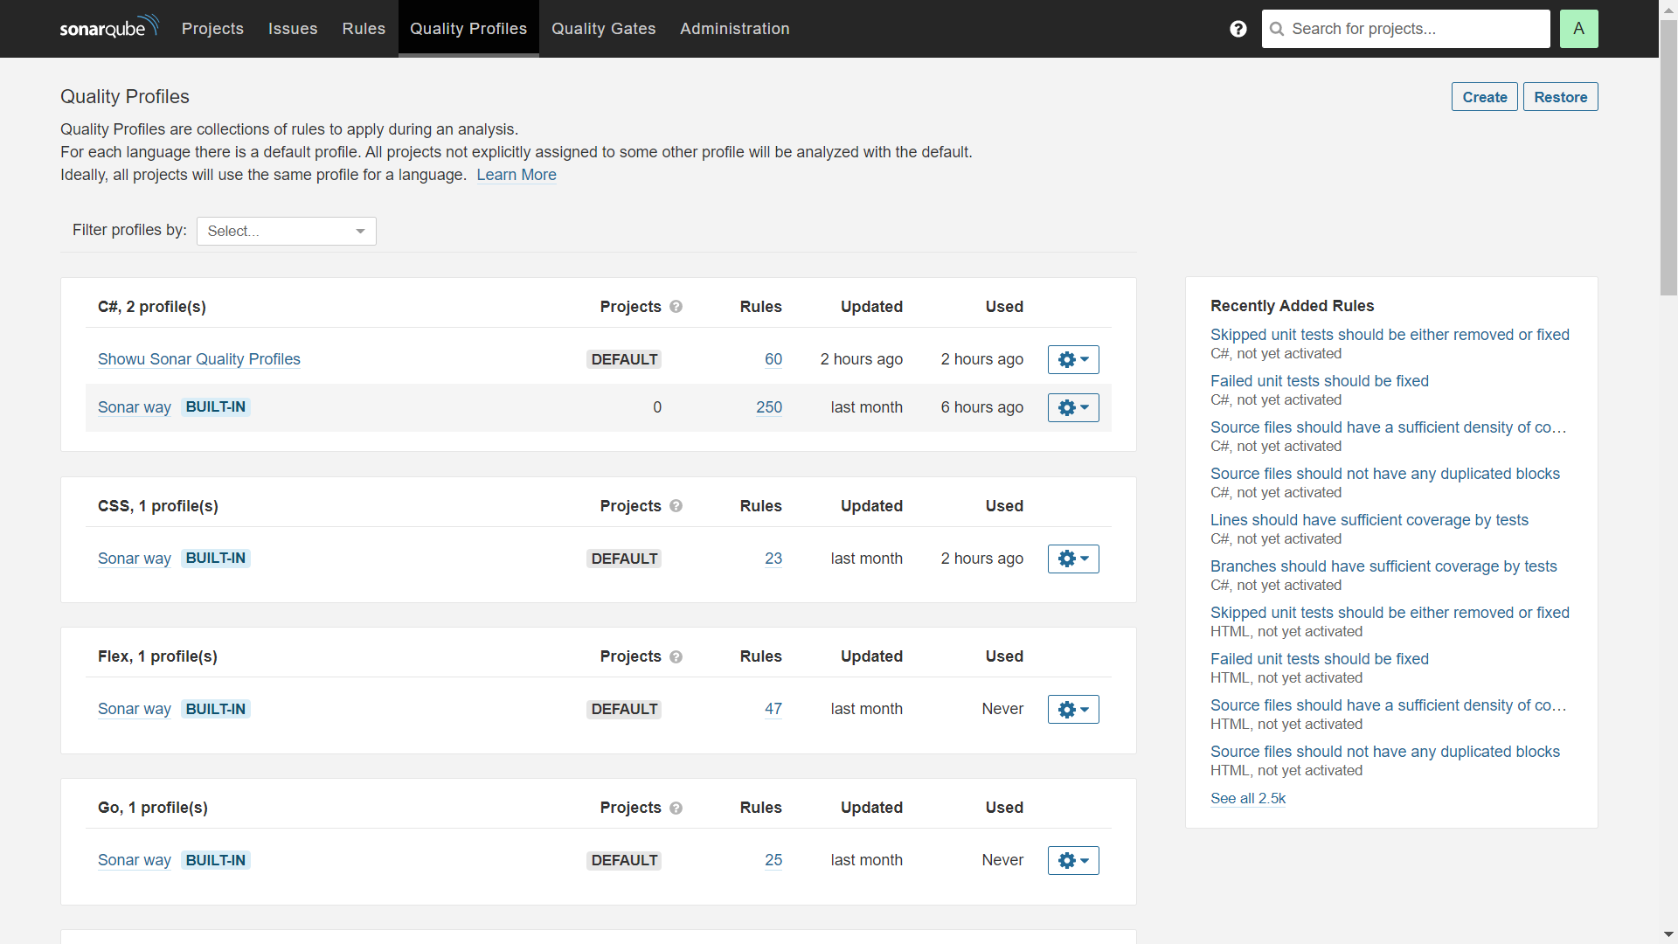Click the Projects help icon in the C# section
Image resolution: width=1678 pixels, height=944 pixels.
pos(675,307)
